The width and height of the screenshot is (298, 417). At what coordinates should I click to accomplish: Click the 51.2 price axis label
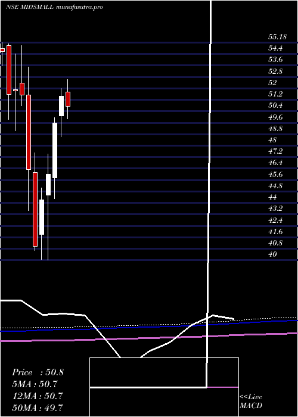pos(275,94)
